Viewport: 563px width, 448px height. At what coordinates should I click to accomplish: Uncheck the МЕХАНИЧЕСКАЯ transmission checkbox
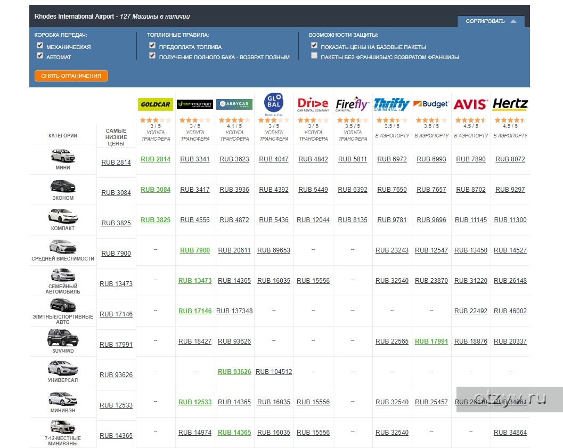coord(40,46)
